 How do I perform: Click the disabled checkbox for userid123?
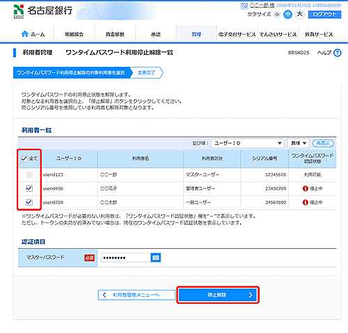coord(29,174)
